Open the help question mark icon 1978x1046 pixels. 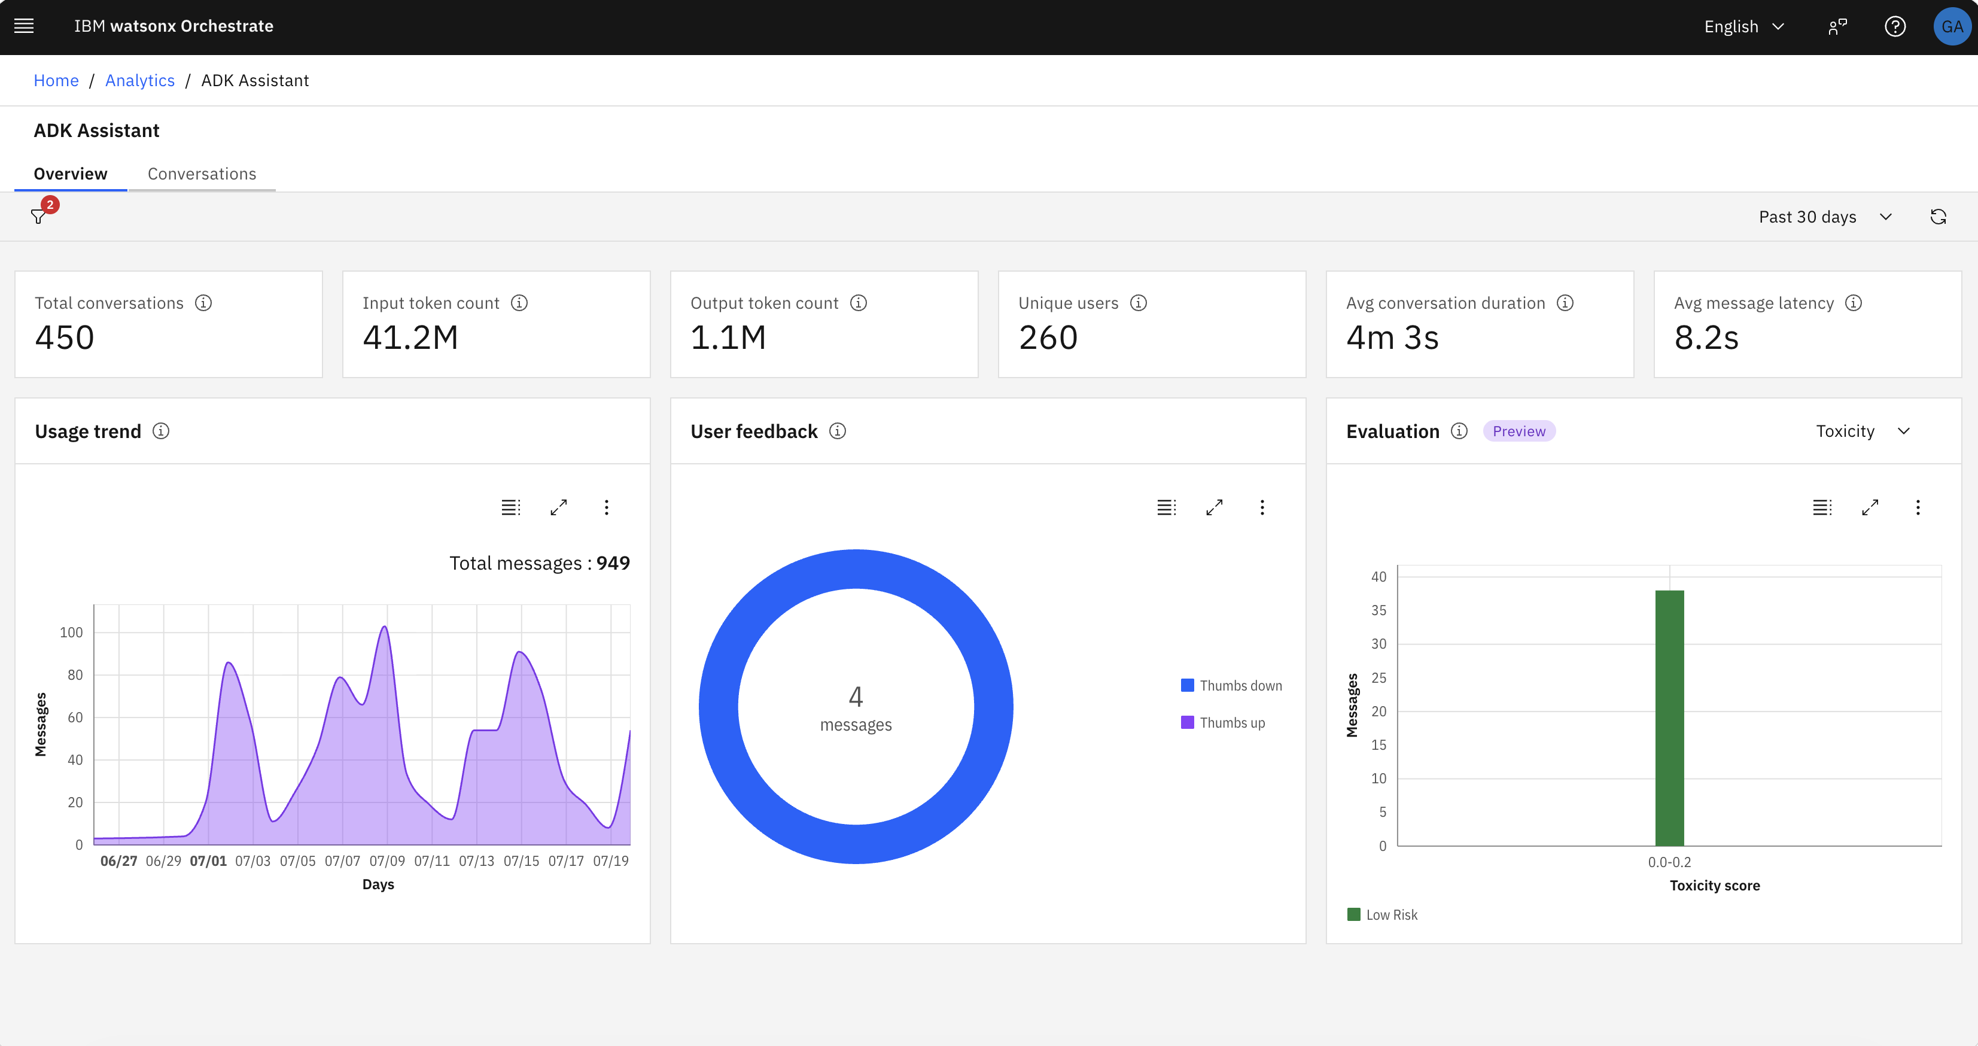tap(1895, 27)
